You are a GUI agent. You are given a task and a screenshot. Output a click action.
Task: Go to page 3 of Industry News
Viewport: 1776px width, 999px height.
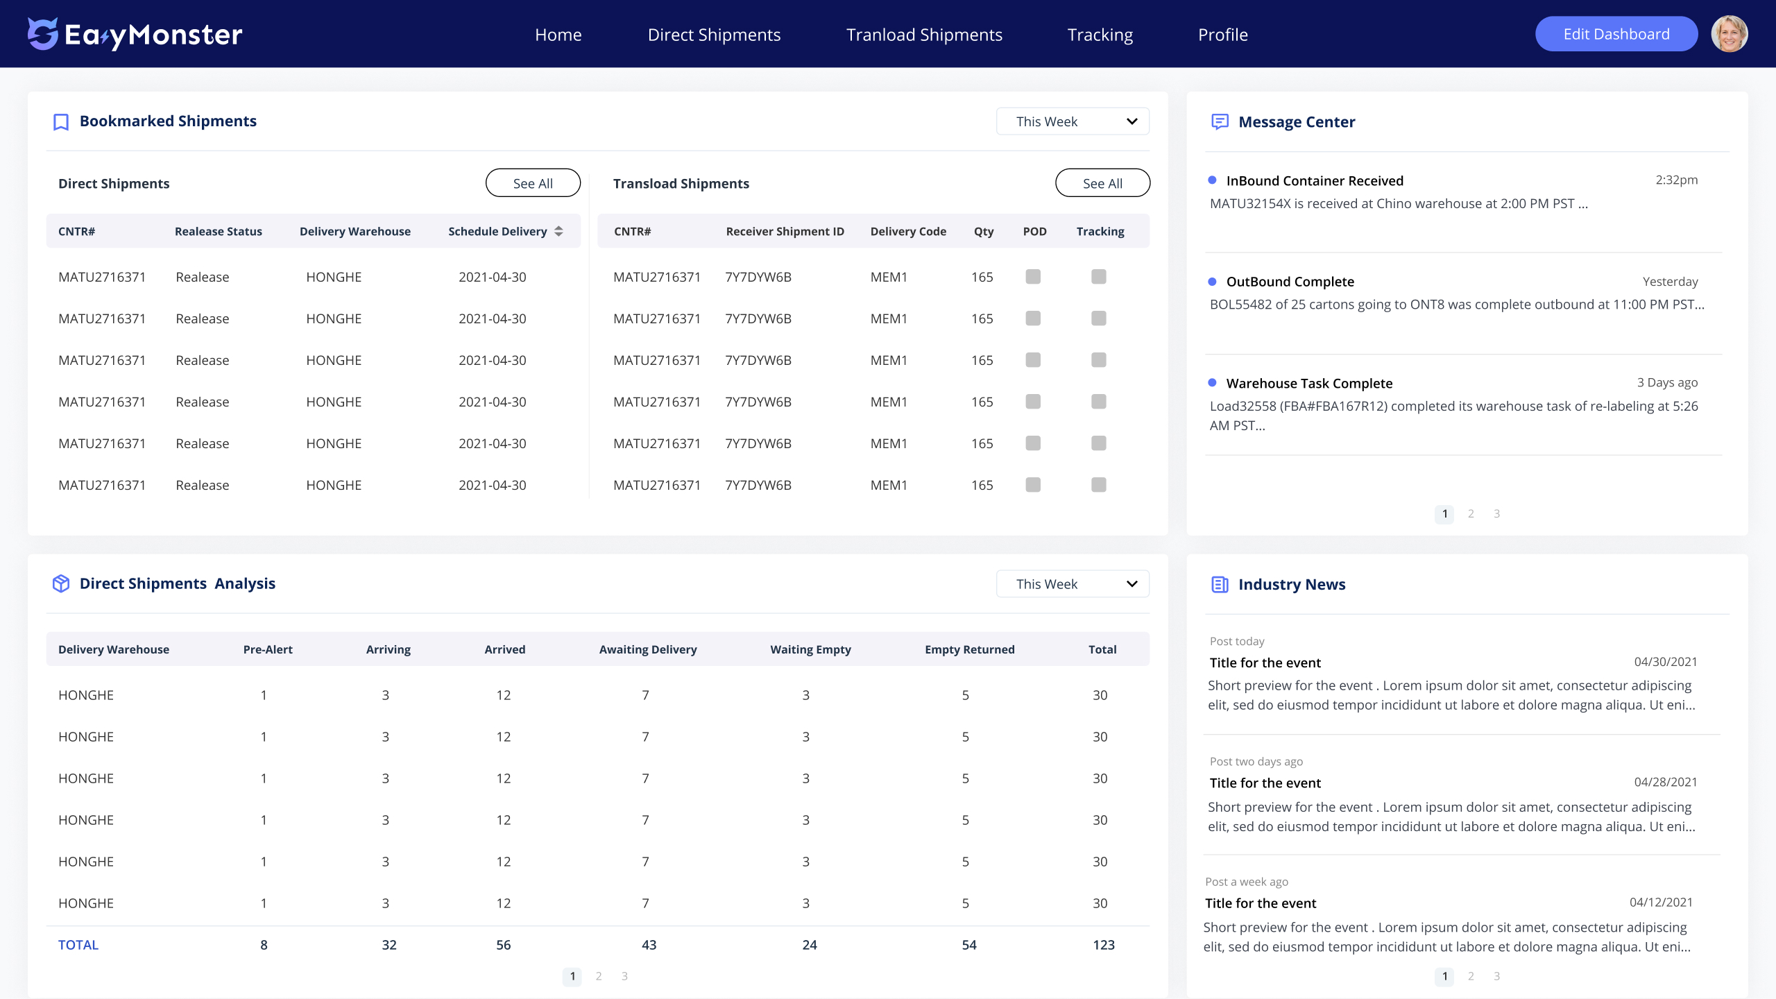(x=1496, y=976)
